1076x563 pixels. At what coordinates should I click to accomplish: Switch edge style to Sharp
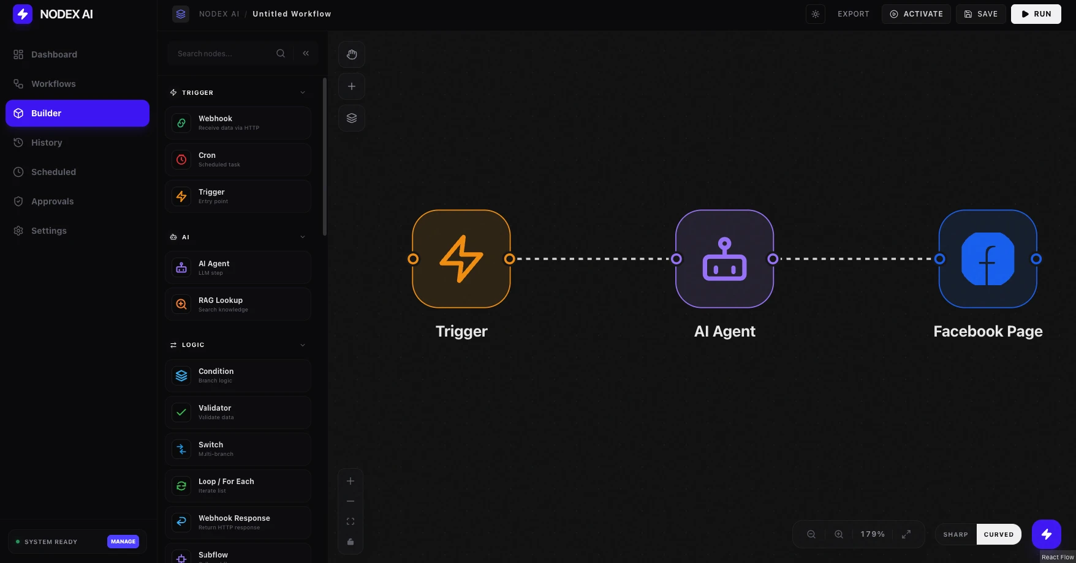tap(955, 534)
